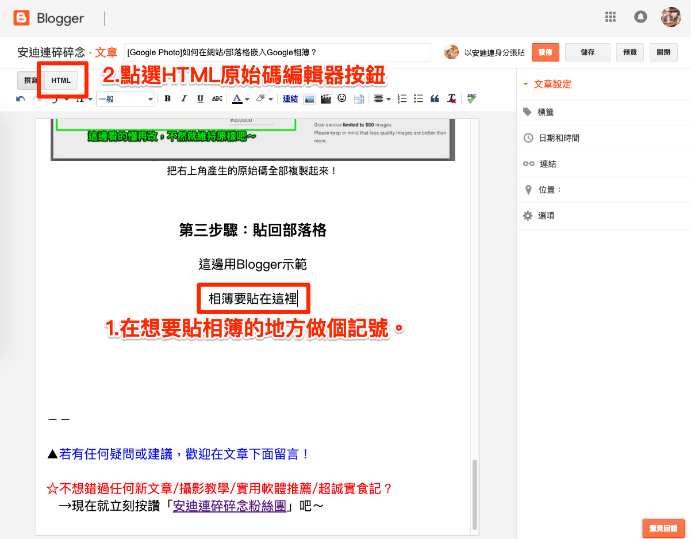
Task: Insert special character smiley icon
Action: tap(342, 98)
